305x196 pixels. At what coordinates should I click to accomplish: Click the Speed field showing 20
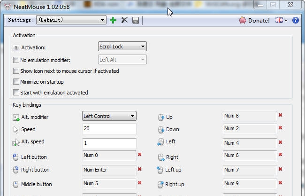109,129
